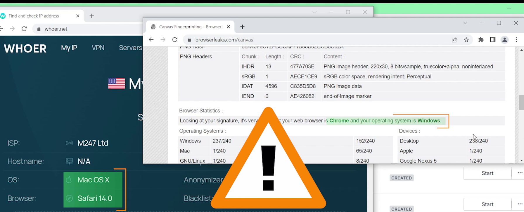Open a new tab beside Canvas Fingerprinting
524x212 pixels.
(x=242, y=27)
